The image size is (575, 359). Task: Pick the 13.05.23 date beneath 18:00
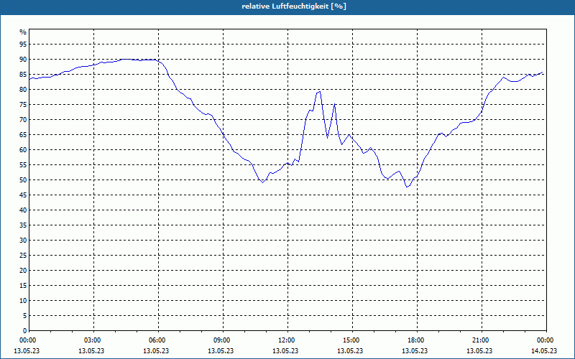coord(415,351)
